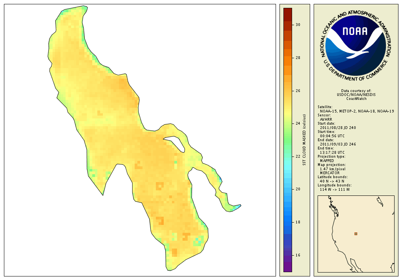Click the 28 tick label on color scale
The height and width of the screenshot is (280, 402).
click(x=298, y=58)
